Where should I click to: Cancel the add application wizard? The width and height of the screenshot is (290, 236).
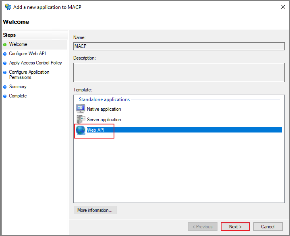[268, 227]
